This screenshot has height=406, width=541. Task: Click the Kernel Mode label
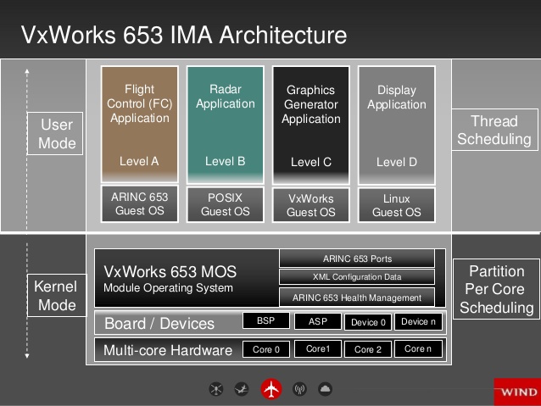point(57,295)
